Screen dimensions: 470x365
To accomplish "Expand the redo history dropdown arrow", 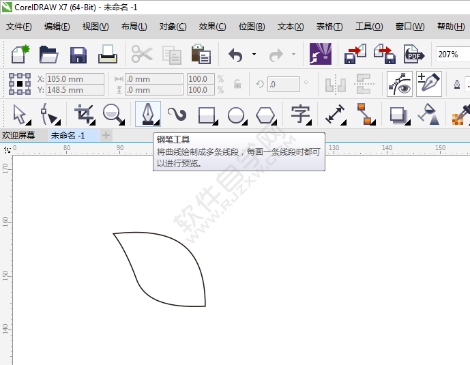I will (x=294, y=54).
